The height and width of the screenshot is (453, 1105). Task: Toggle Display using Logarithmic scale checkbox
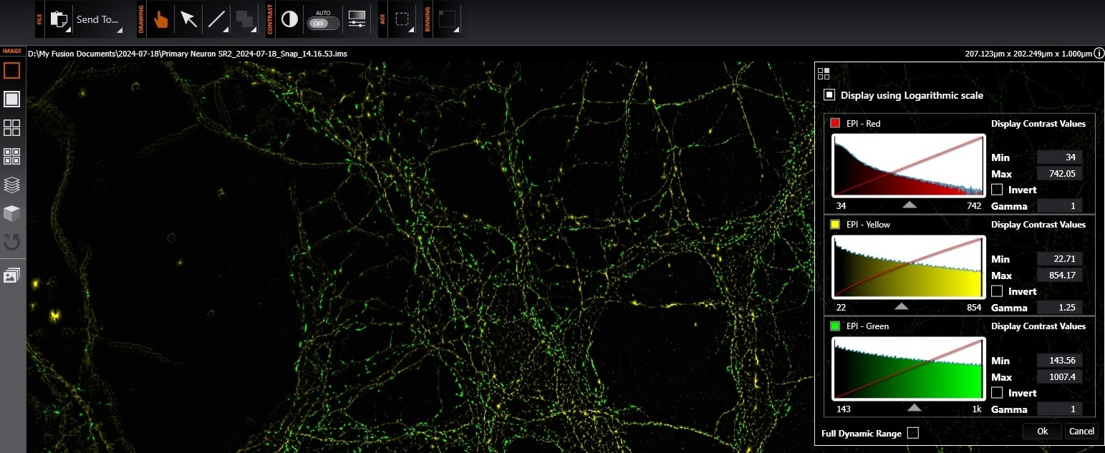(829, 95)
